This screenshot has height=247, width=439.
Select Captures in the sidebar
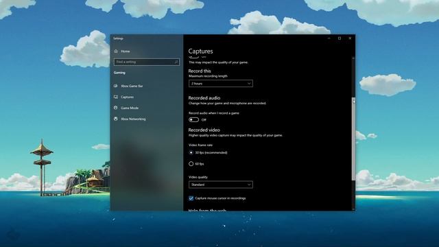[x=127, y=97]
